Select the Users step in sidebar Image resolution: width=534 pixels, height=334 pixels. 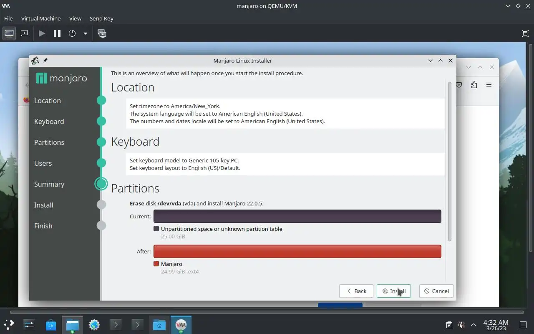(43, 163)
